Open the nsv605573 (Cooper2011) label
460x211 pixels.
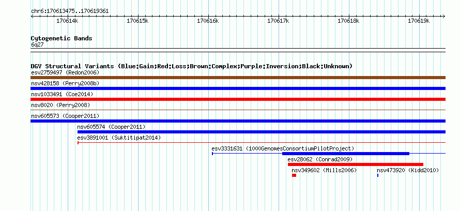pyautogui.click(x=65, y=116)
